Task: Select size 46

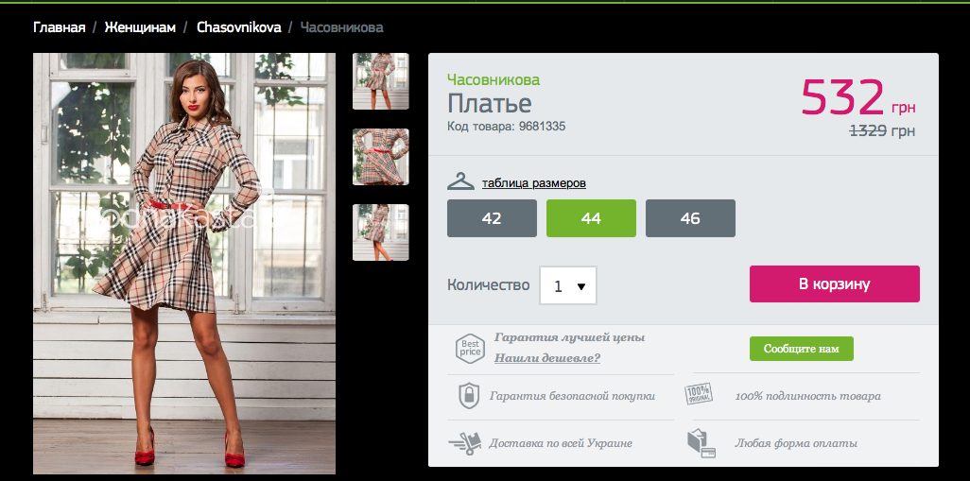Action: point(690,218)
